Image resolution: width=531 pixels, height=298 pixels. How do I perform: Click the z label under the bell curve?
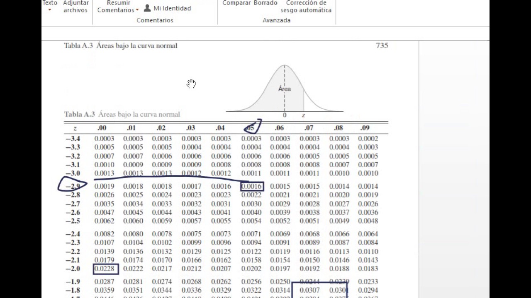point(303,115)
